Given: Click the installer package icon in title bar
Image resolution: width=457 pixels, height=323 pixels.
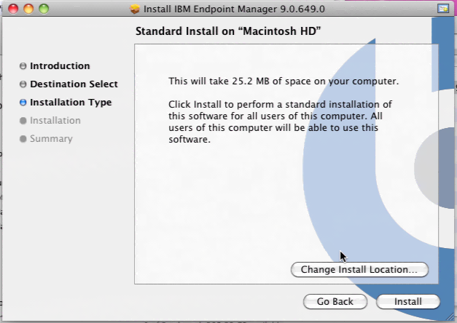Looking at the screenshot, I should [135, 9].
